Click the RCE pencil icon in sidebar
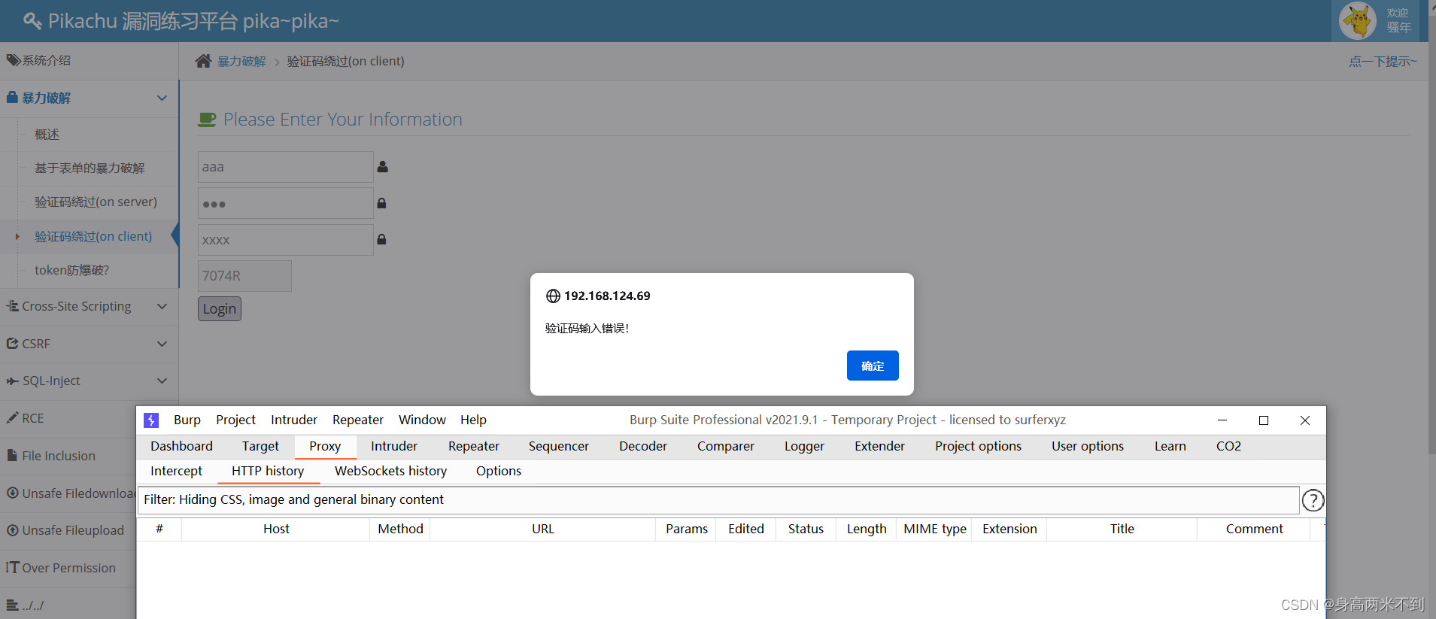Viewport: 1436px width, 619px height. pos(12,417)
